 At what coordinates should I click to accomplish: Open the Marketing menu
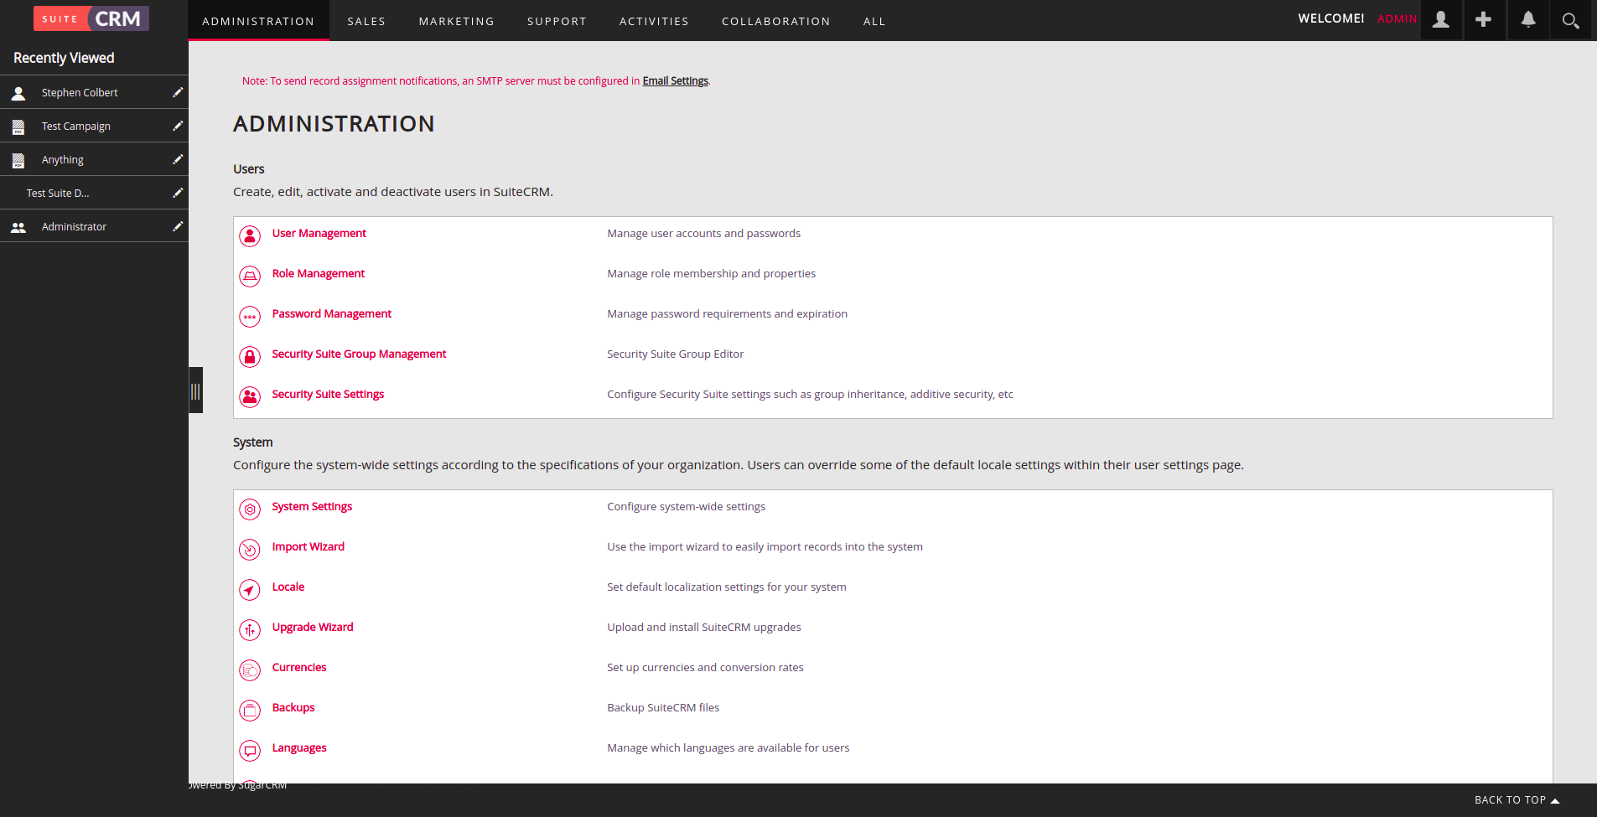pyautogui.click(x=456, y=21)
